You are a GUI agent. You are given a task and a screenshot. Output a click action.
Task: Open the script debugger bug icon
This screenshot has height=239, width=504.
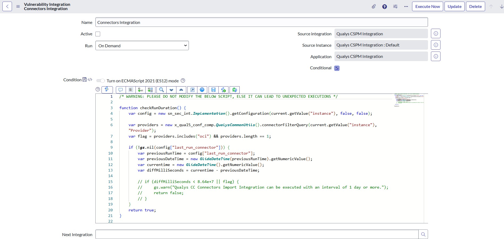coord(235,90)
